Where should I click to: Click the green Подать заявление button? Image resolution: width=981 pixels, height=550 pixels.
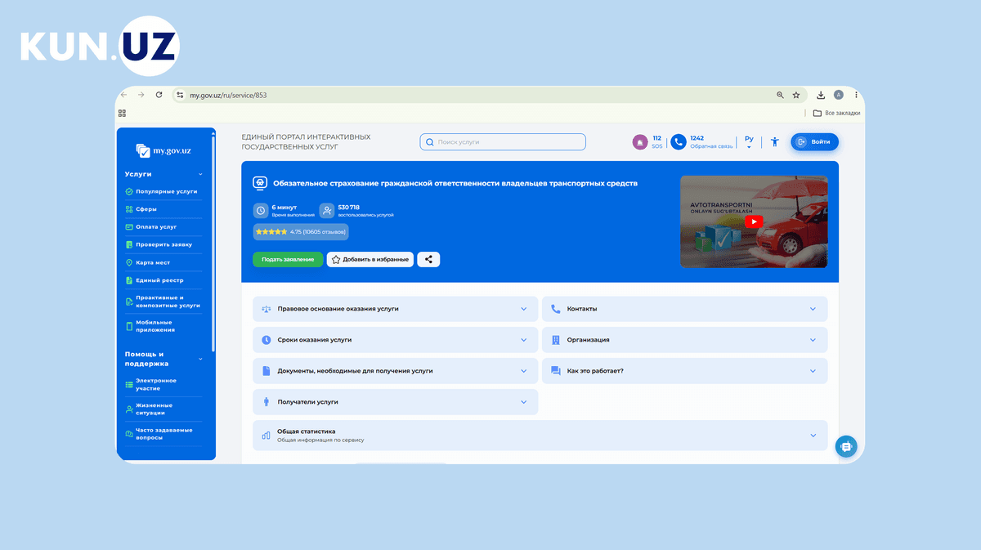point(288,259)
